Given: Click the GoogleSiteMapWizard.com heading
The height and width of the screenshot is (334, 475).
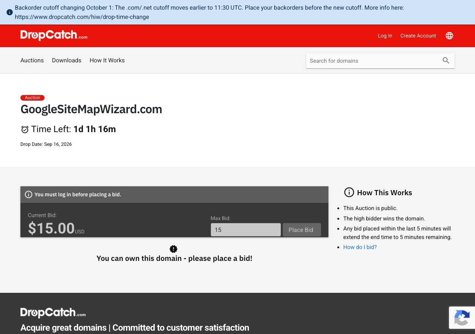Looking at the screenshot, I should (91, 109).
